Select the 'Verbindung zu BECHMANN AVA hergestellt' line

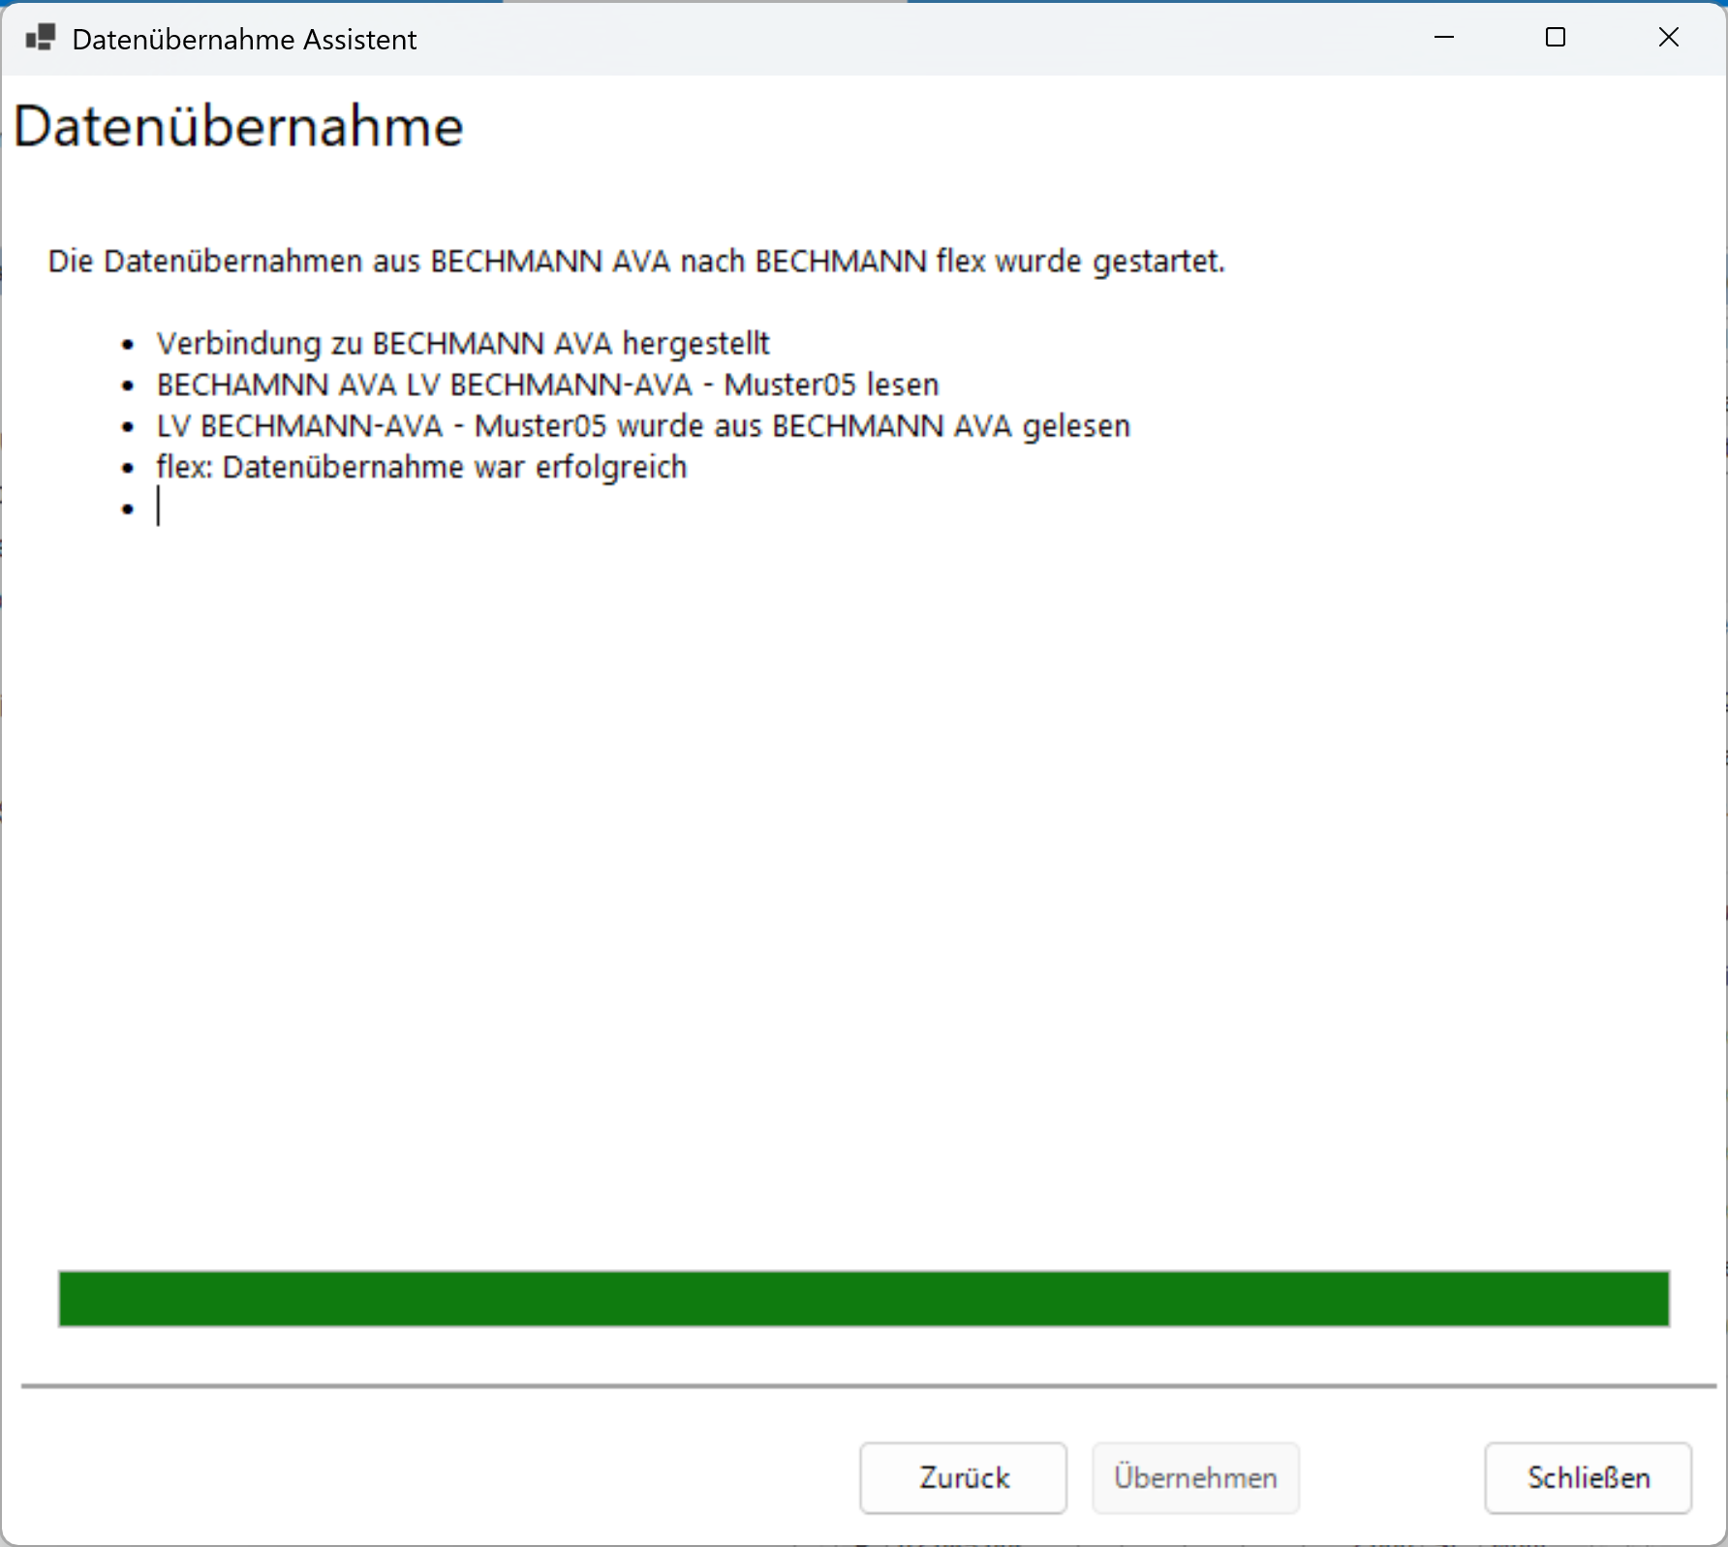tap(463, 344)
